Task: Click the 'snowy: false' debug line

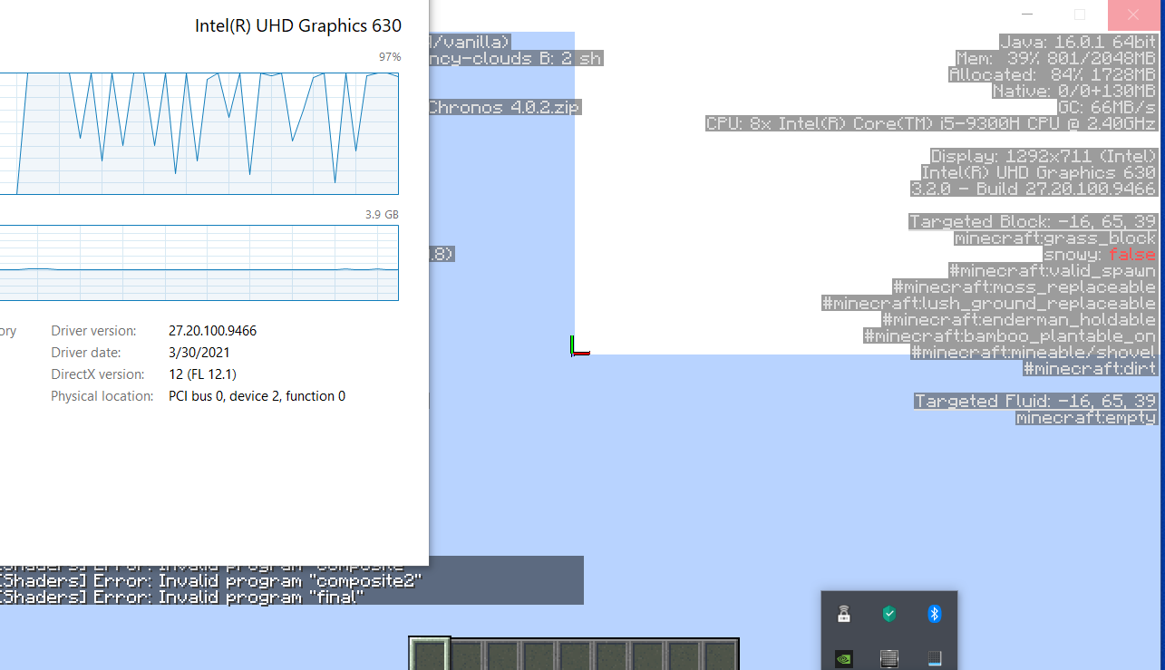Action: click(1100, 254)
